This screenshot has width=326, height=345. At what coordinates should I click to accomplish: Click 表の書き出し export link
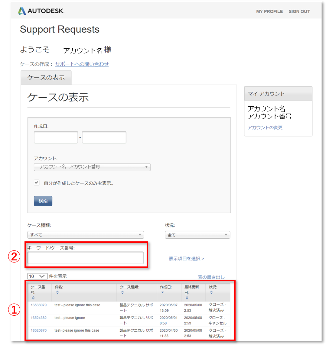[211, 277]
